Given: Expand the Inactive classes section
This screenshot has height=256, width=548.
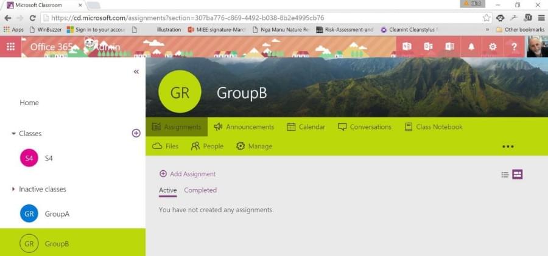Looking at the screenshot, I should click(13, 189).
